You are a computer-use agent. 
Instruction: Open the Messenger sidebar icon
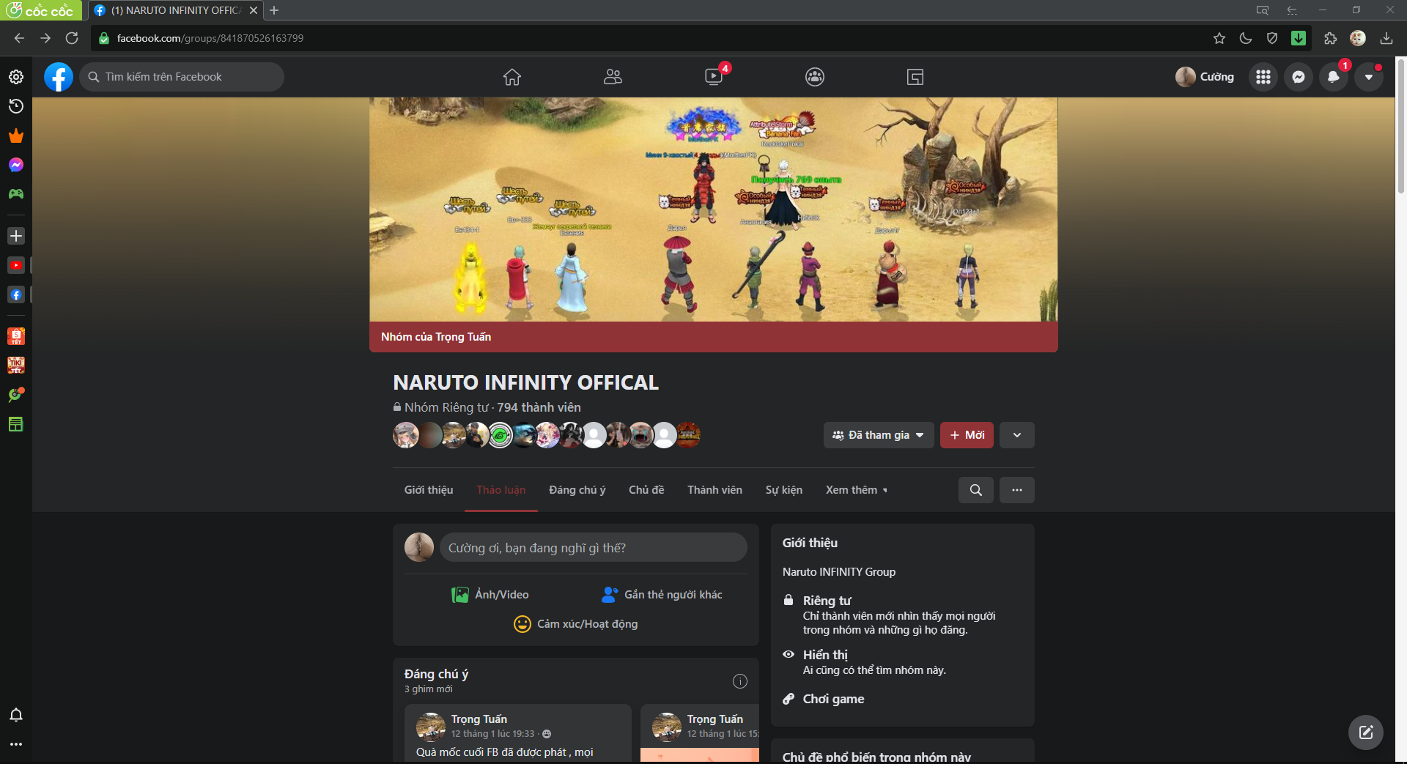(x=16, y=165)
